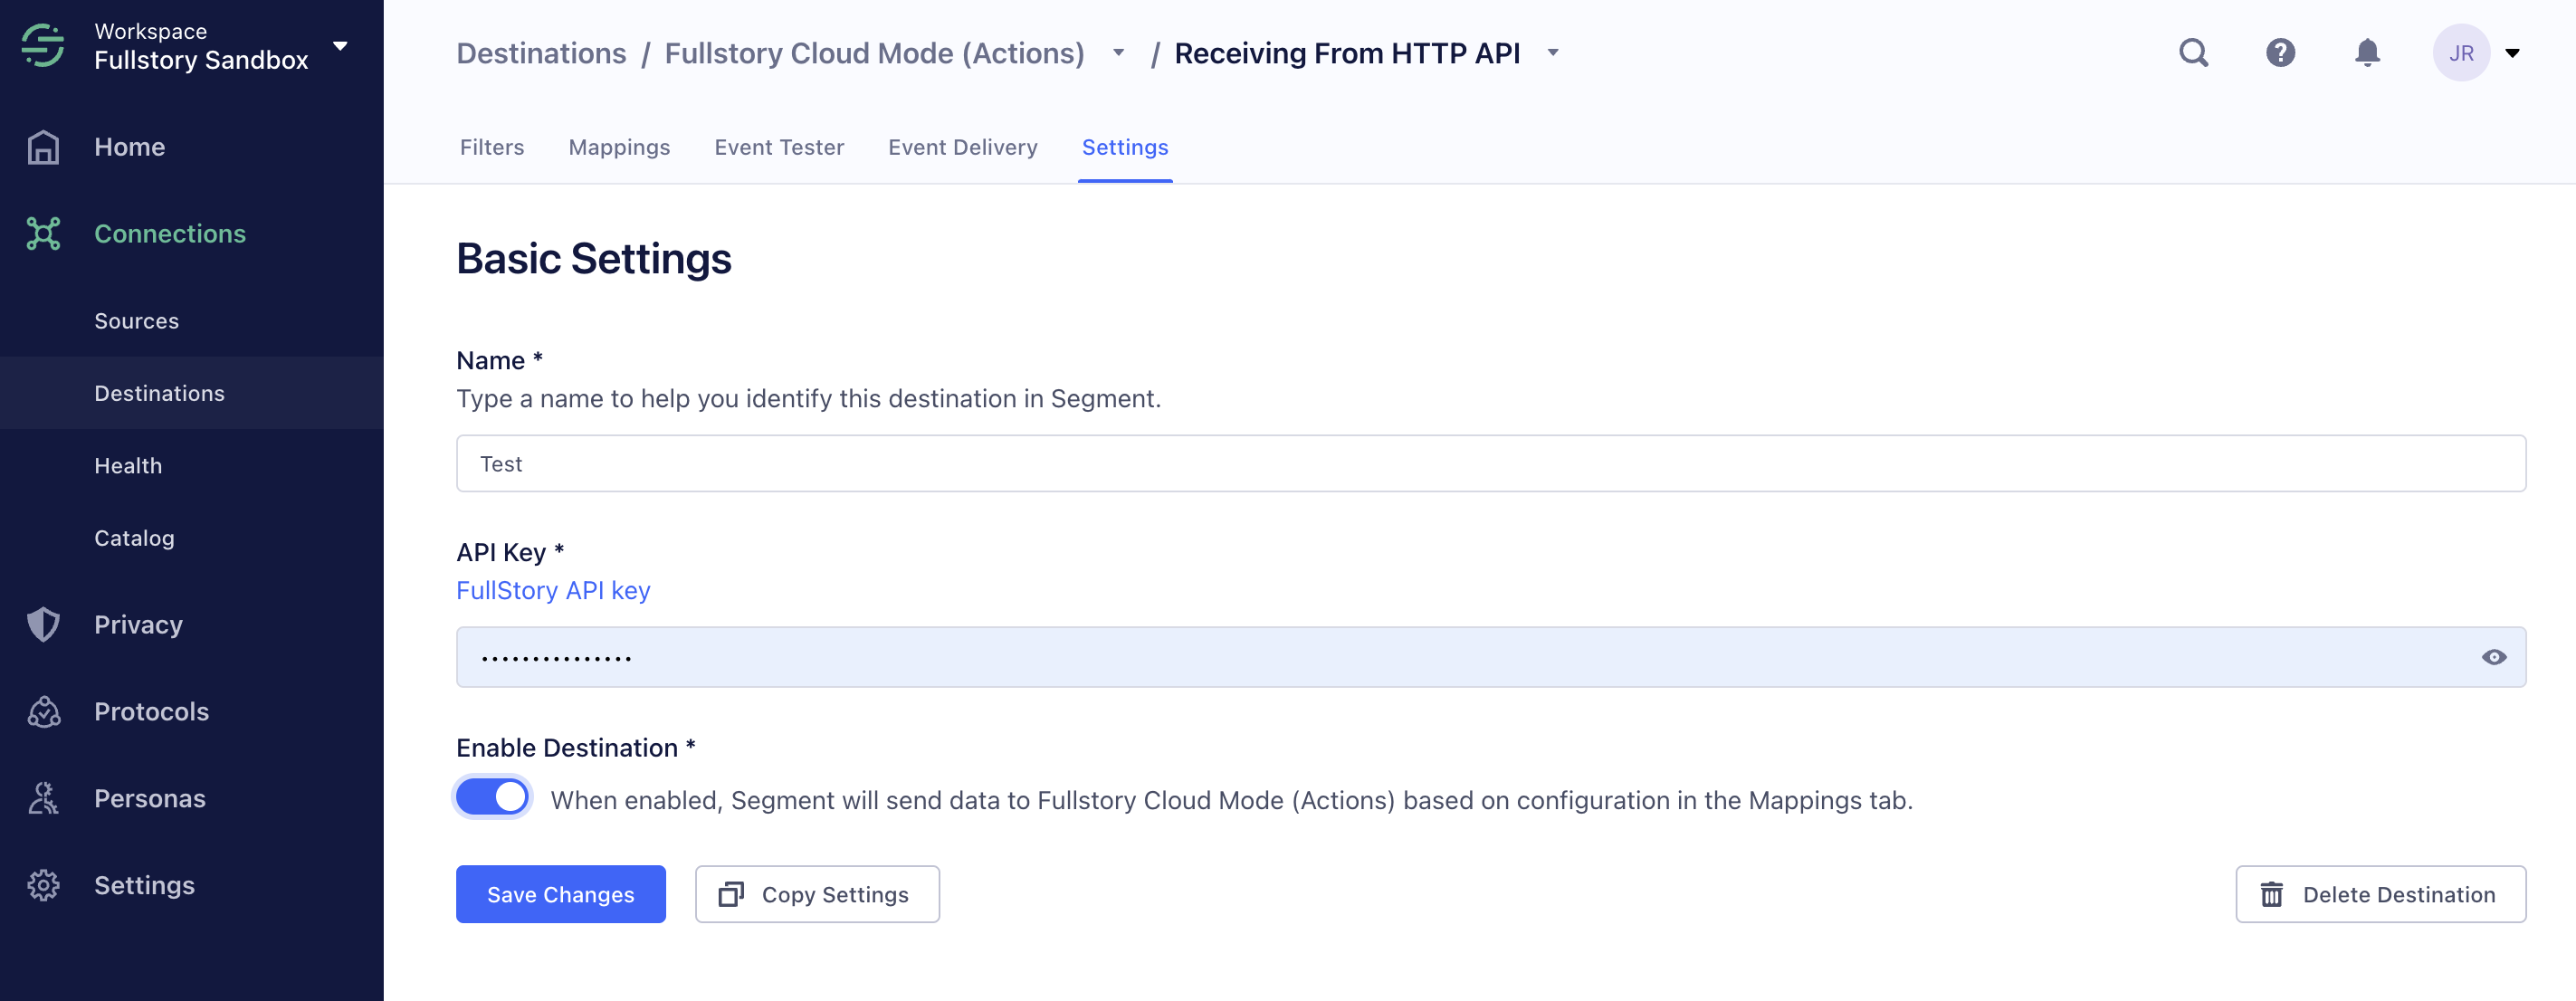Click the Fullstory Sandbox workspace name
Viewport: 2576px width, 1001px height.
coord(201,60)
